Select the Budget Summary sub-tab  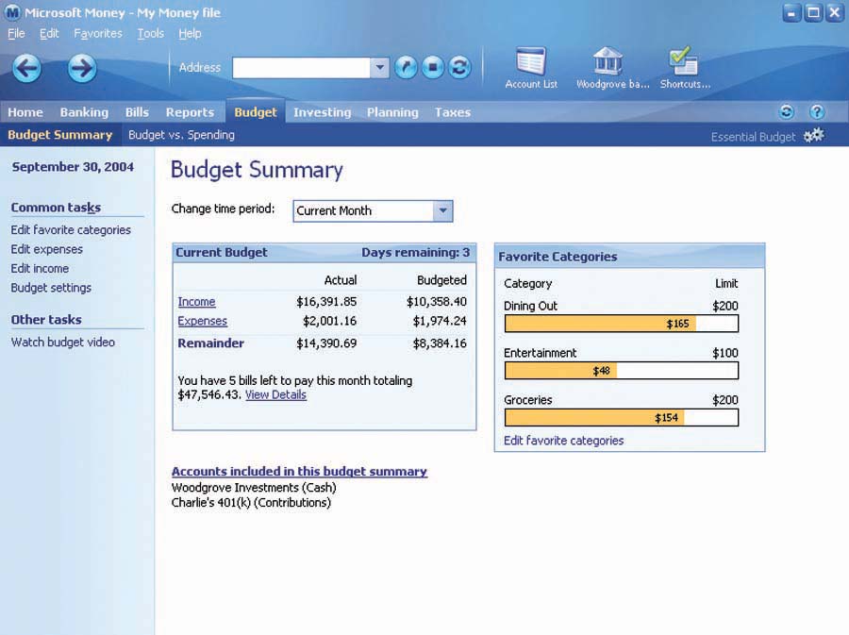60,135
